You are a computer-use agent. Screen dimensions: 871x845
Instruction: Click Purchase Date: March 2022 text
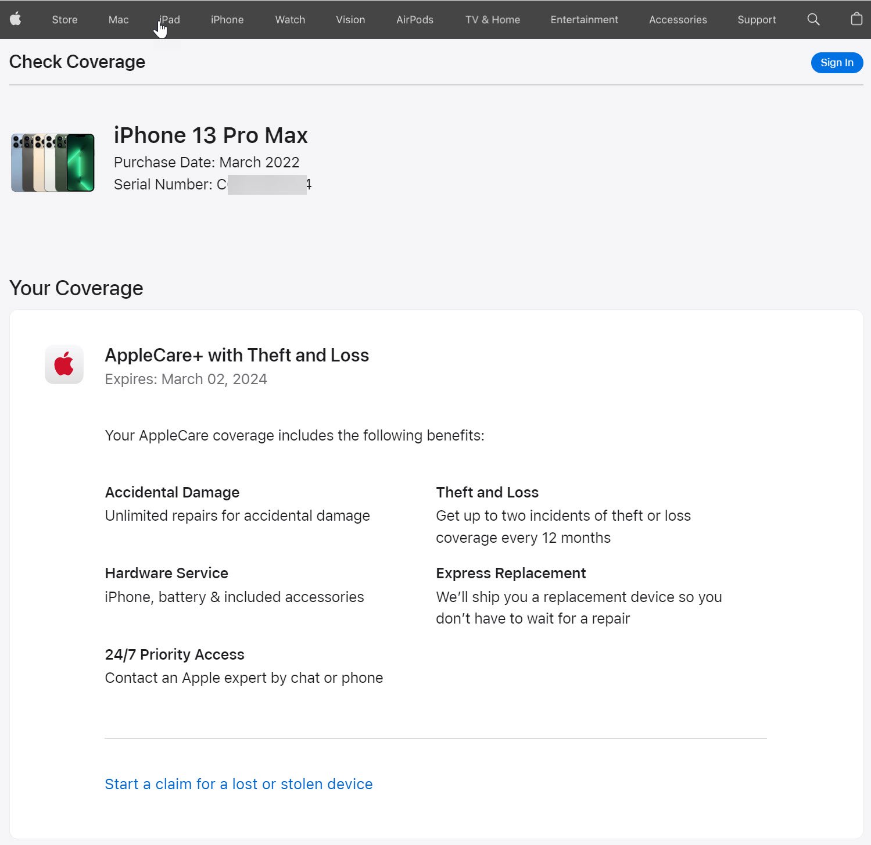click(x=207, y=162)
